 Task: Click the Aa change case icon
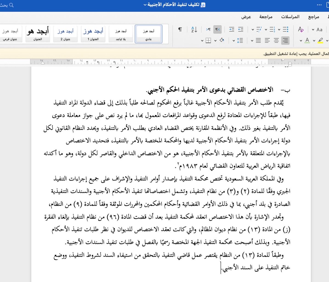319,29
